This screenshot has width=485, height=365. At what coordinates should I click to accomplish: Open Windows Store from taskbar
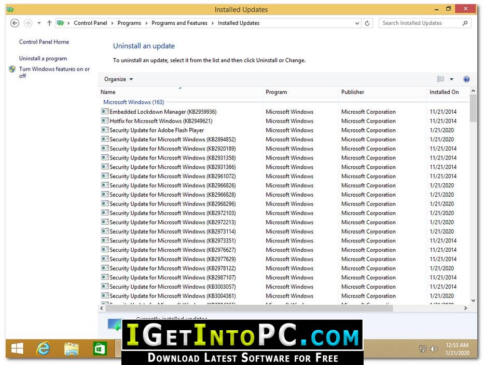(100, 349)
